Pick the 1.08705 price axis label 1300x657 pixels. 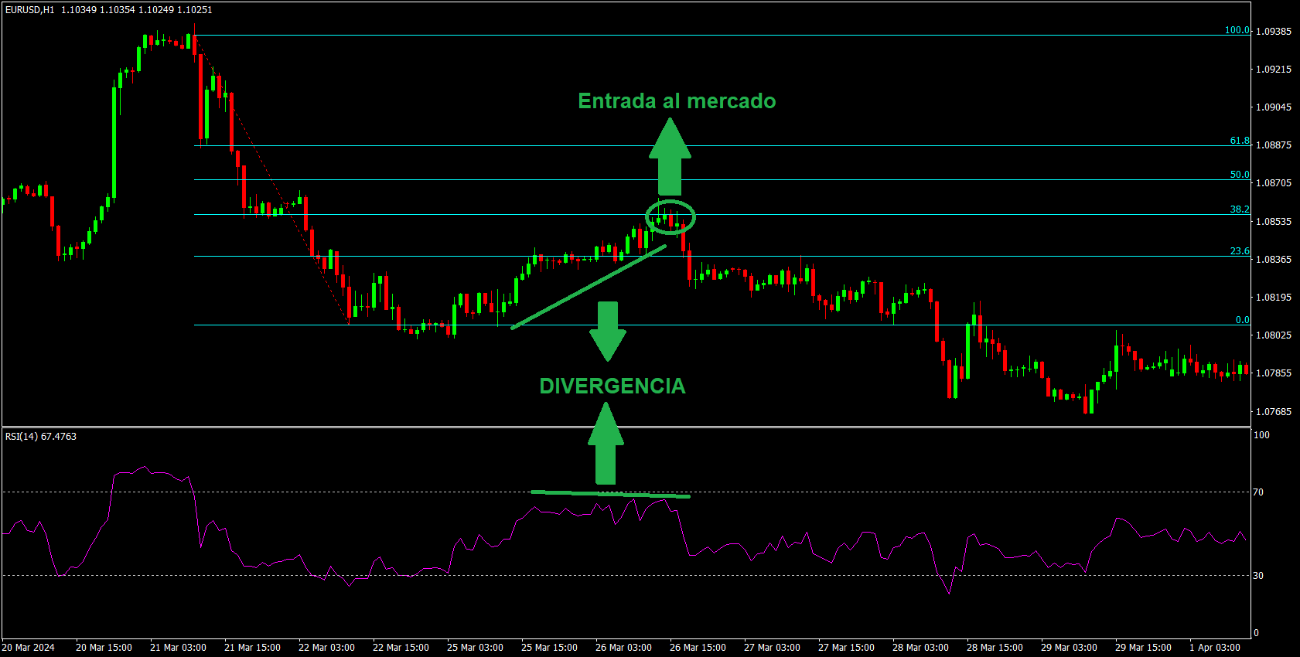[x=1274, y=183]
